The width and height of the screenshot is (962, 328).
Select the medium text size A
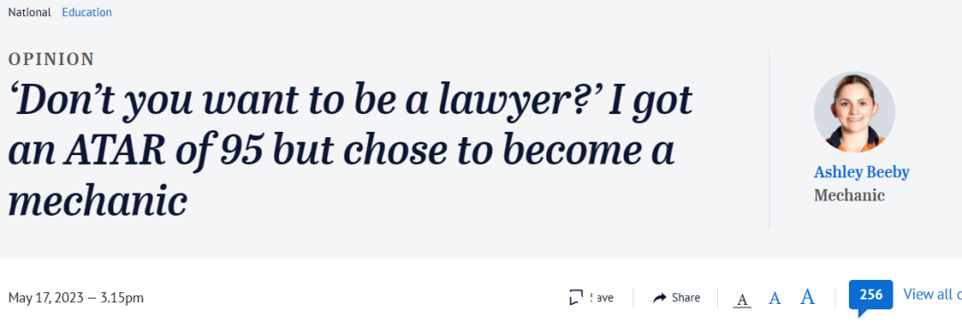tap(775, 298)
